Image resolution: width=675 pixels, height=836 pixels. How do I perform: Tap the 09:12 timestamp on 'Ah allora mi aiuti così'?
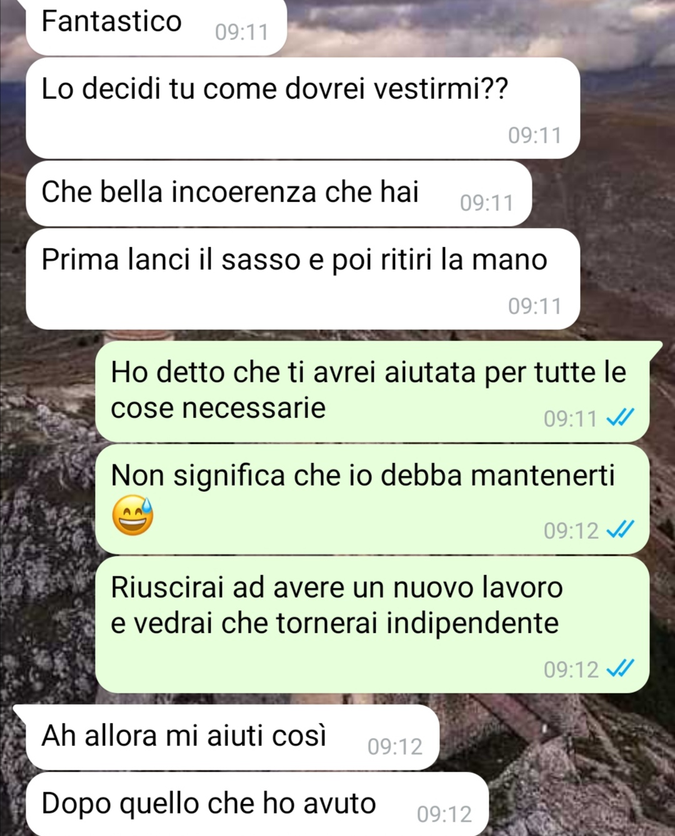pos(395,747)
